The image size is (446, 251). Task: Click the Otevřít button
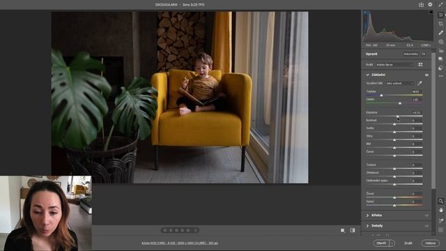coord(381,243)
